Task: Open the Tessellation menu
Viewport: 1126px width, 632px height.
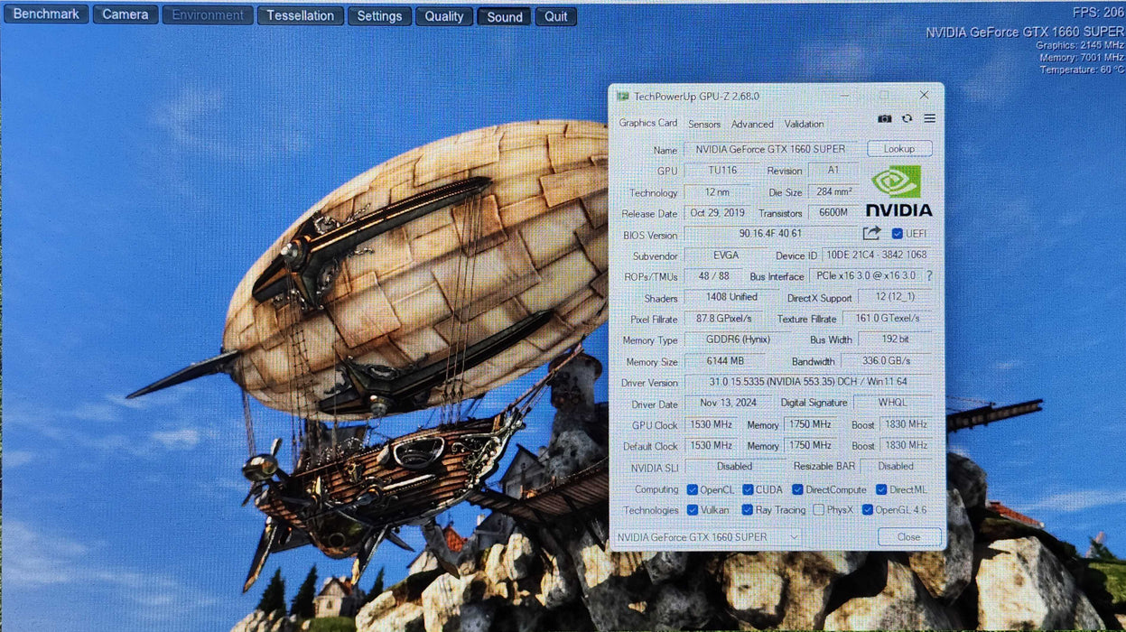Action: (301, 15)
